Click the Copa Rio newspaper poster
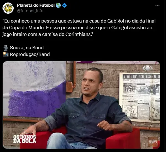This screenshot has height=152, width=166. [140, 98]
